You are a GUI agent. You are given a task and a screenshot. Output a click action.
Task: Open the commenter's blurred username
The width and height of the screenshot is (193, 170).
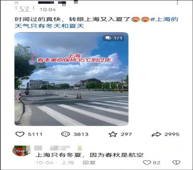click(58, 148)
